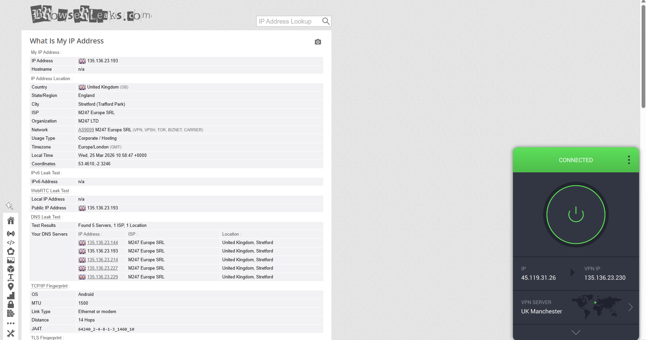Open the JavaScript test via code icon
Screen dimensions: 646x340
[x=10, y=242]
